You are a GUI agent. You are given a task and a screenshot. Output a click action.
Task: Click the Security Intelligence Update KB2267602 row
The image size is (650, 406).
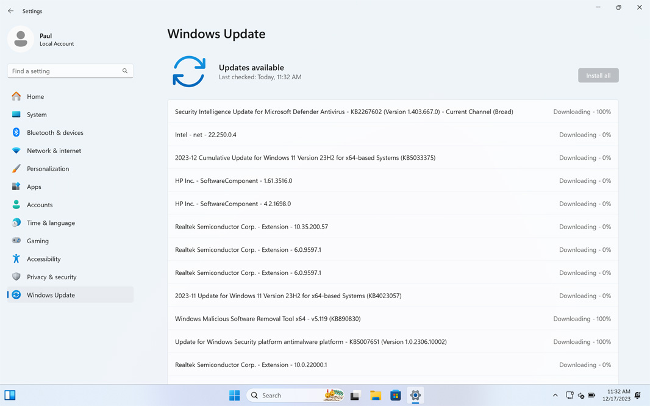(x=393, y=112)
